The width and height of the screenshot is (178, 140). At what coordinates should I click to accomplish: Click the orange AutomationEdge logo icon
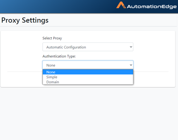121,5
